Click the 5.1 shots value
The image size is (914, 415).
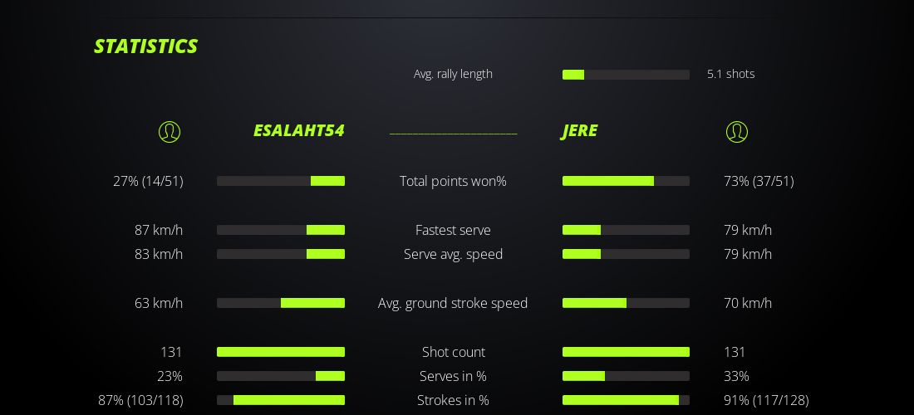730,74
